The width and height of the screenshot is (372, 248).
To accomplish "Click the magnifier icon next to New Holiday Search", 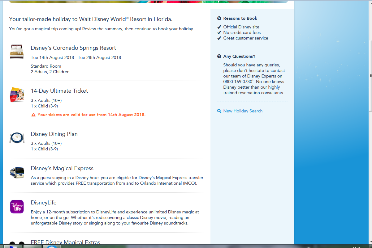I will [x=219, y=111].
